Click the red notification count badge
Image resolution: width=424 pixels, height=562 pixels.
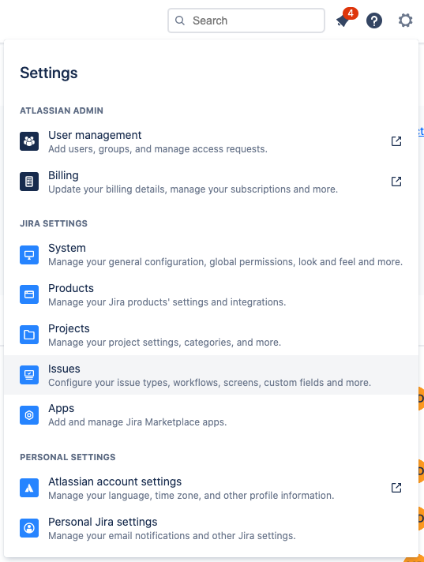(350, 13)
